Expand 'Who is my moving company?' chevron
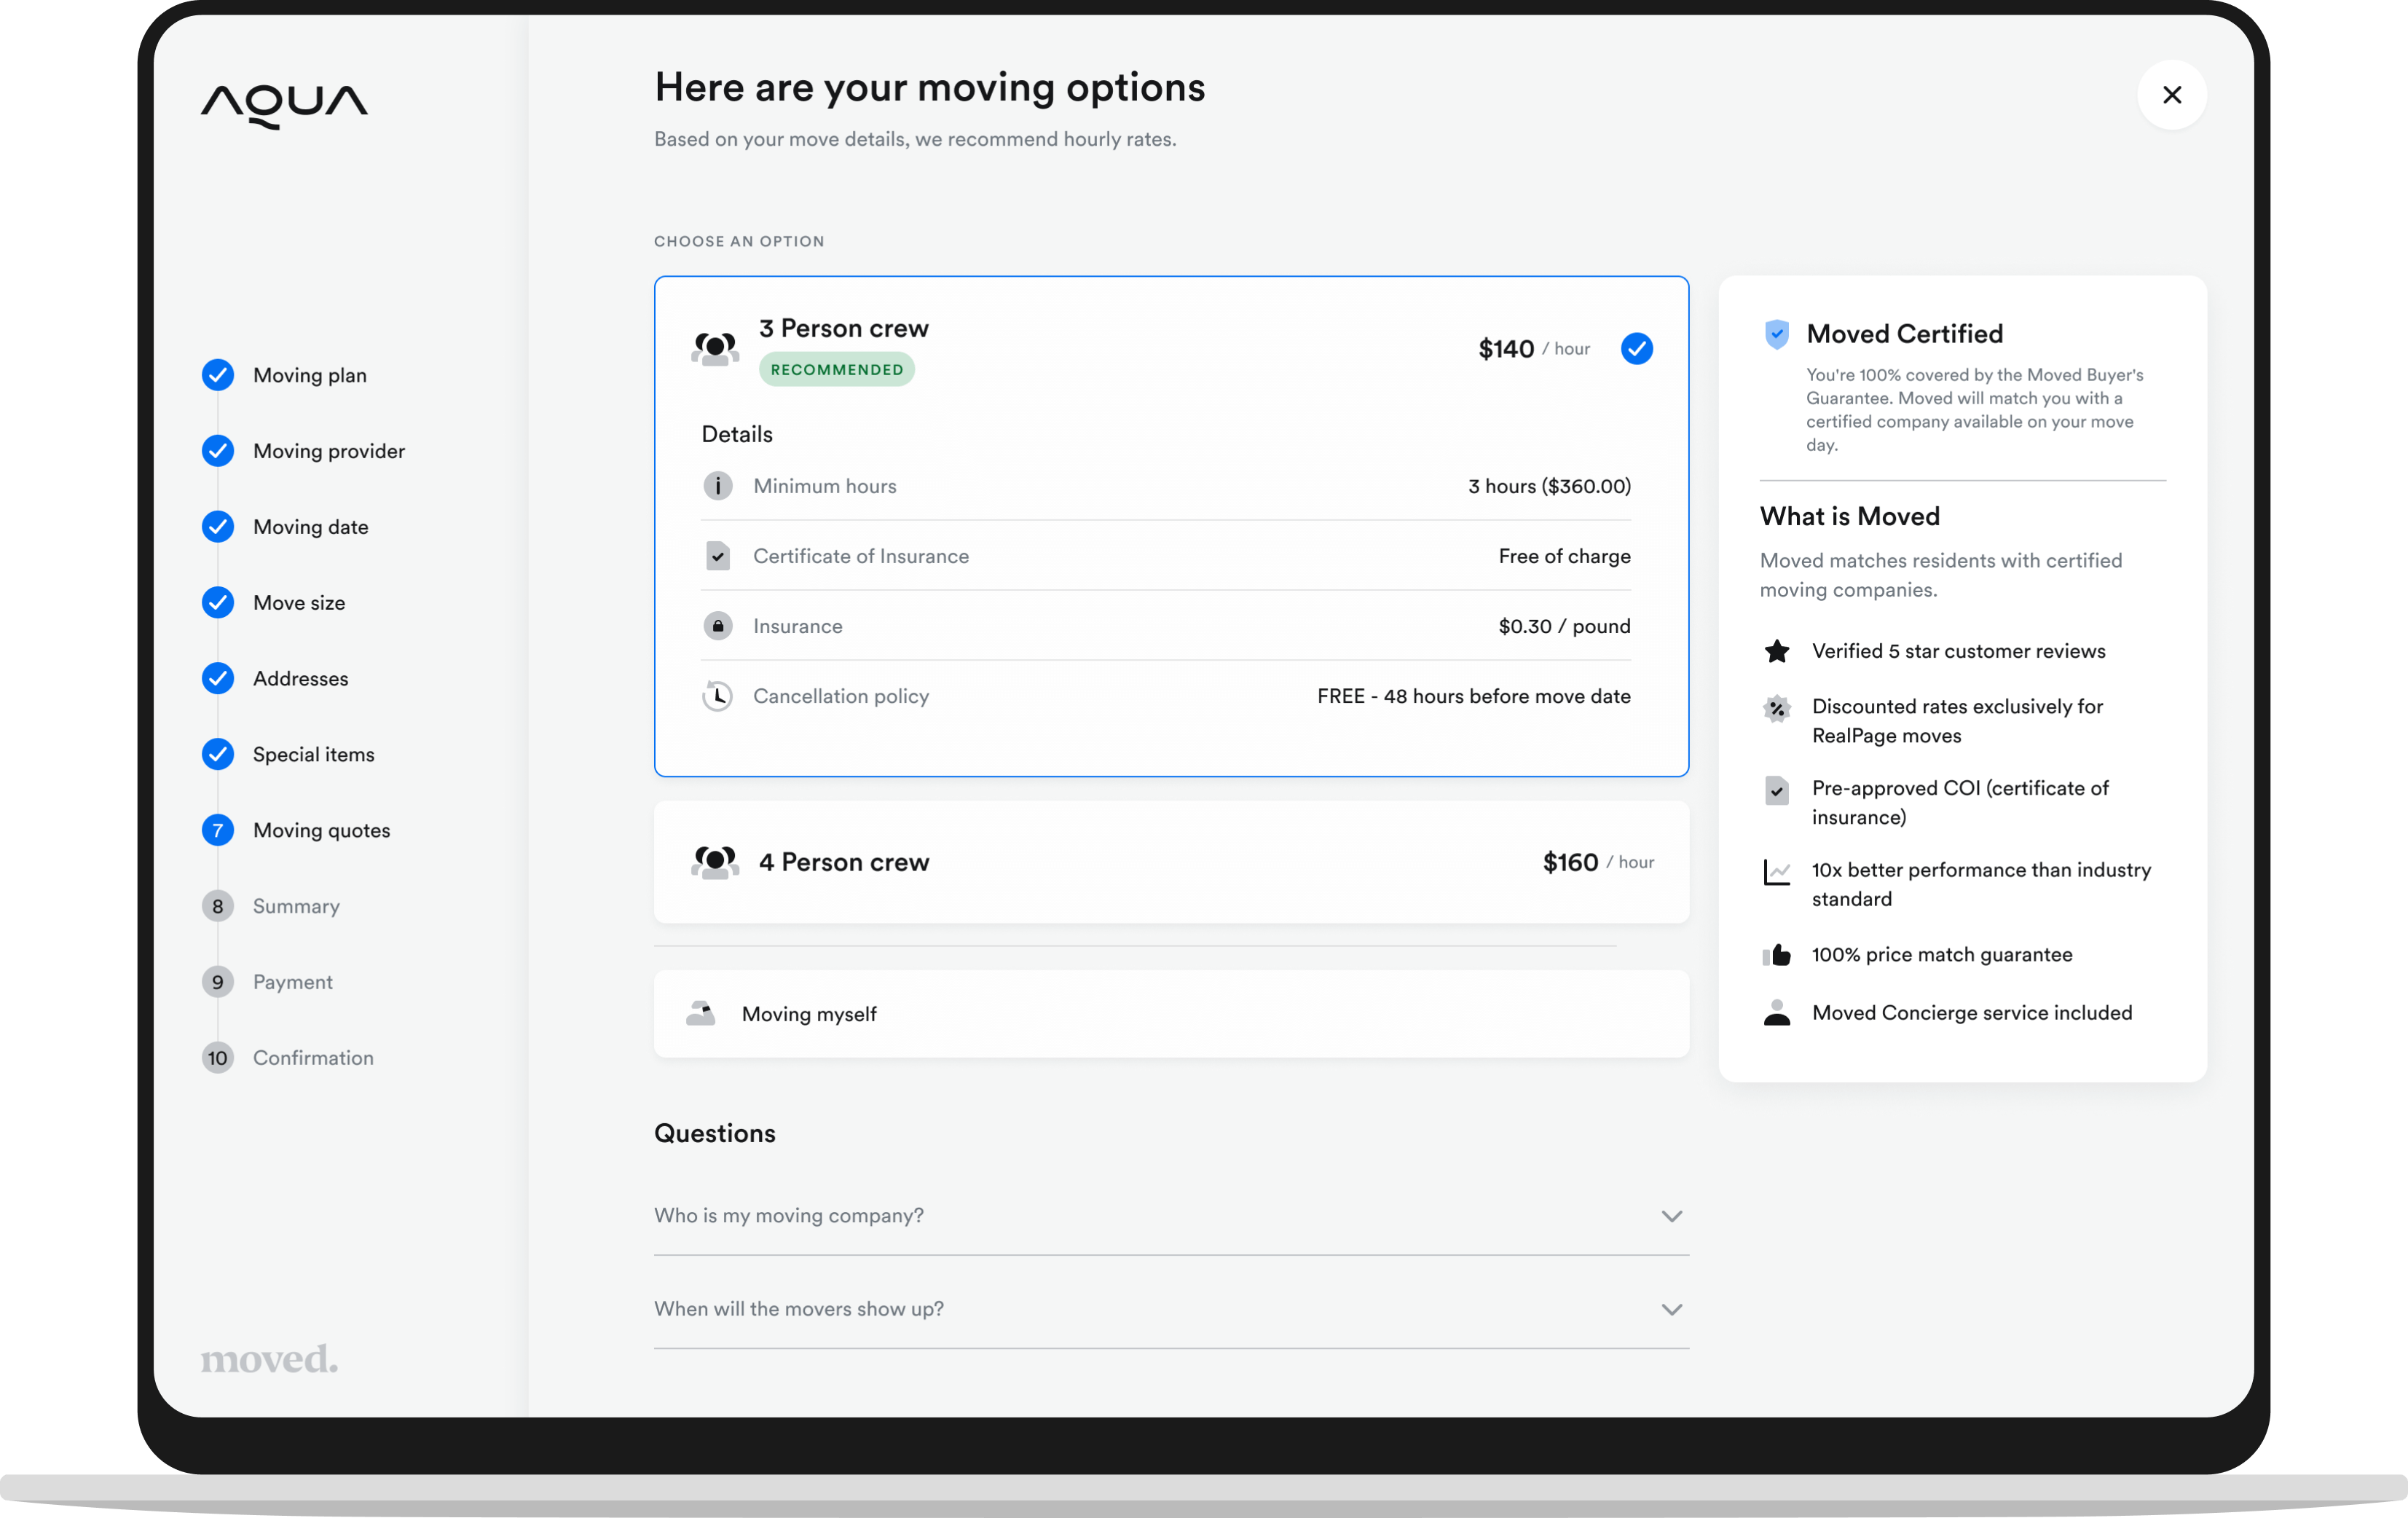The height and width of the screenshot is (1518, 2408). (1671, 1216)
